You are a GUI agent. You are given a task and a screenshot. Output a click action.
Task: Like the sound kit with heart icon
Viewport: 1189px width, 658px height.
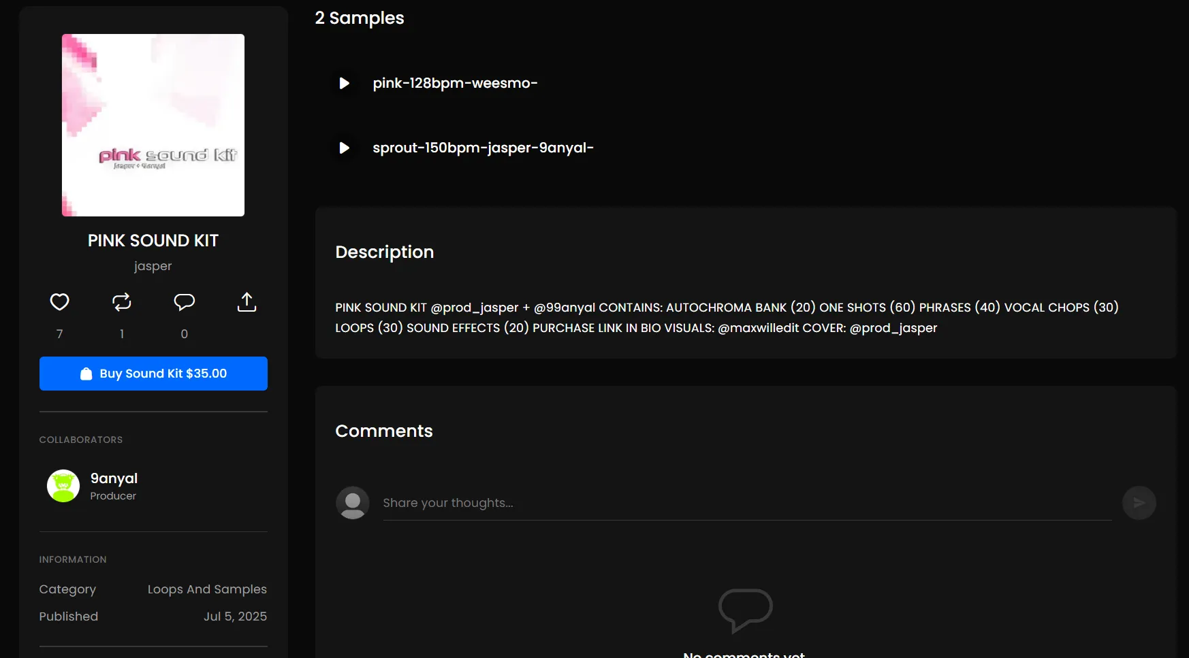click(x=60, y=301)
